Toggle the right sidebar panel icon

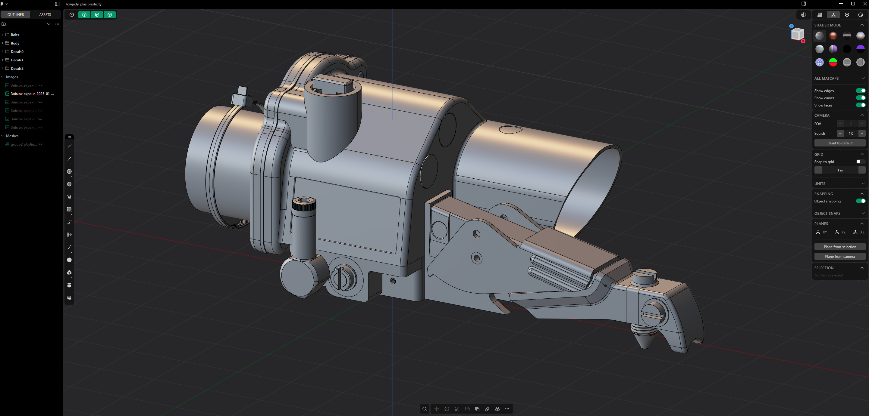804,4
